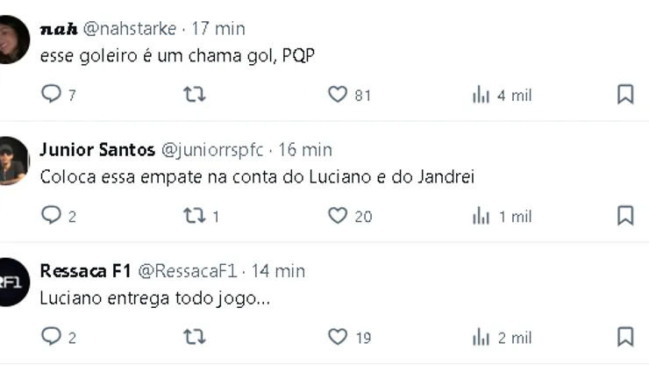Bookmark the Junior Santos tweet
The height and width of the screenshot is (365, 649).
pos(625,216)
